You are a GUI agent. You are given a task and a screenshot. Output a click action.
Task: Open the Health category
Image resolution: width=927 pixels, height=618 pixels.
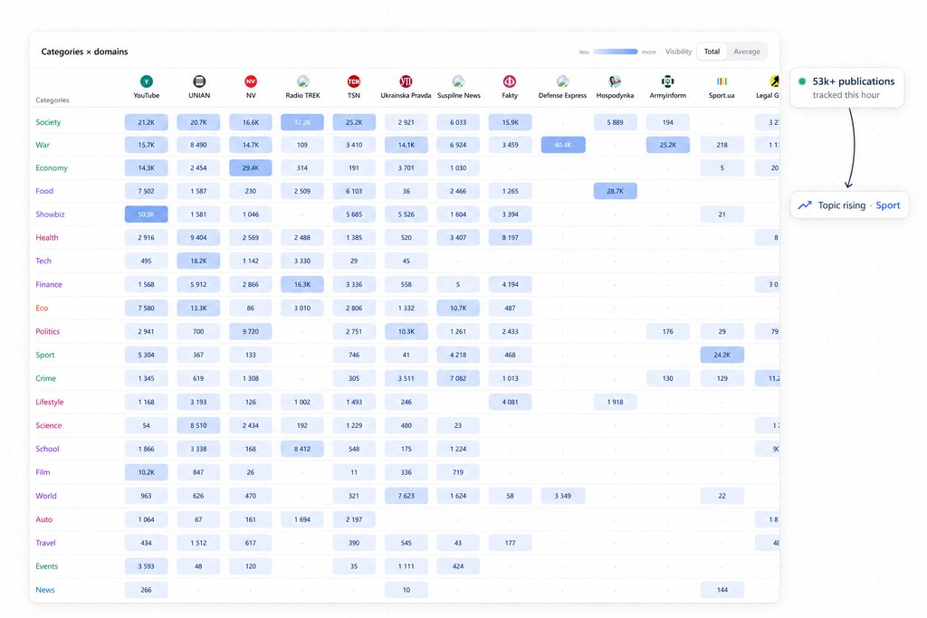click(x=47, y=237)
